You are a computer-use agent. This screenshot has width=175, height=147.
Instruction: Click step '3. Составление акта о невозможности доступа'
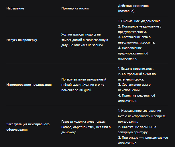[137, 40]
